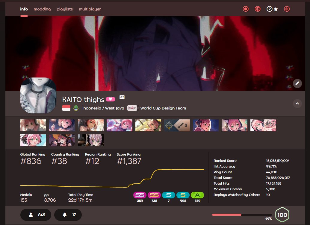This screenshot has width=310, height=225.
Task: Click the Indonesia / West Java location text
Action: (103, 108)
